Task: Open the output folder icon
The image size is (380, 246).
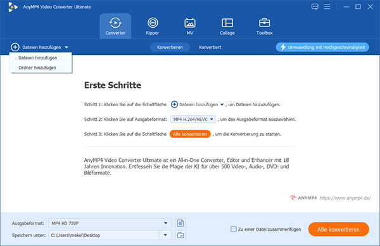Action: 180,235
